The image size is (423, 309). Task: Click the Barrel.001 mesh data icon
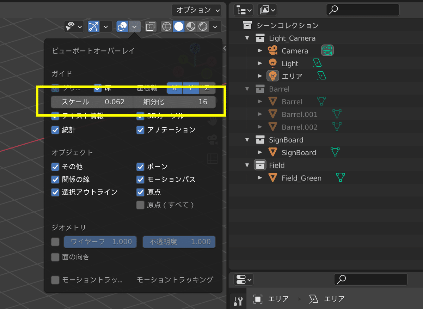pyautogui.click(x=337, y=114)
